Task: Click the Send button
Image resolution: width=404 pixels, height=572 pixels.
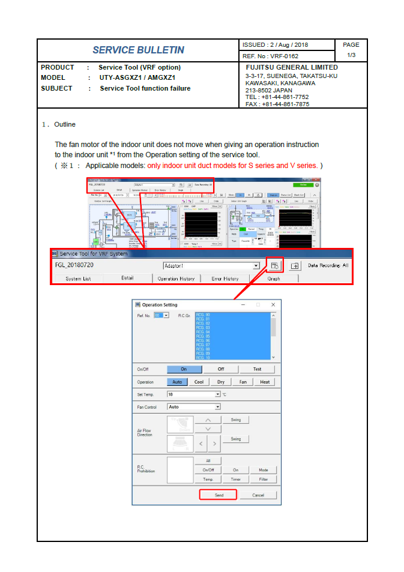Action: [x=219, y=495]
